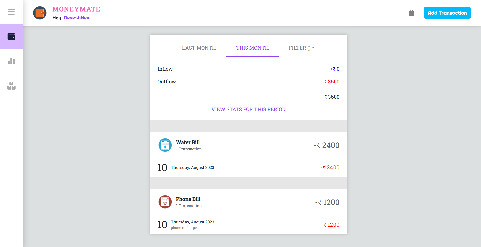Open the Phone Bill category row

pos(248,202)
